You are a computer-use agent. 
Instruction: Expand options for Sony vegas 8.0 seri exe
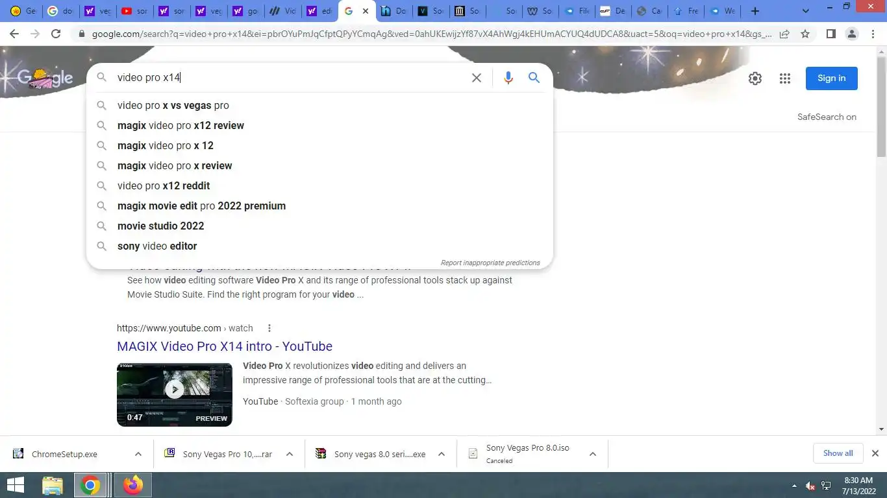442,454
